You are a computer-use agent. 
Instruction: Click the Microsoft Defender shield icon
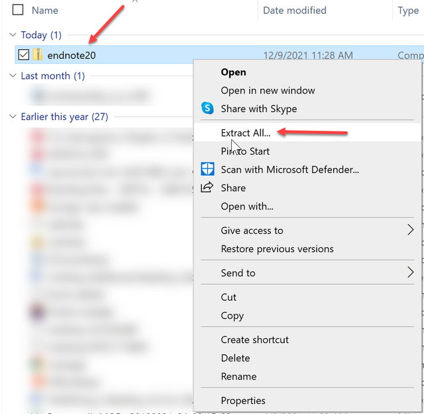(207, 169)
